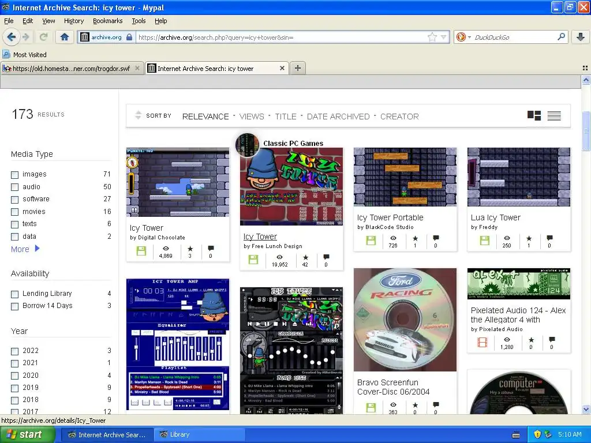Open Ford Racing disc thumbnail

[405, 320]
